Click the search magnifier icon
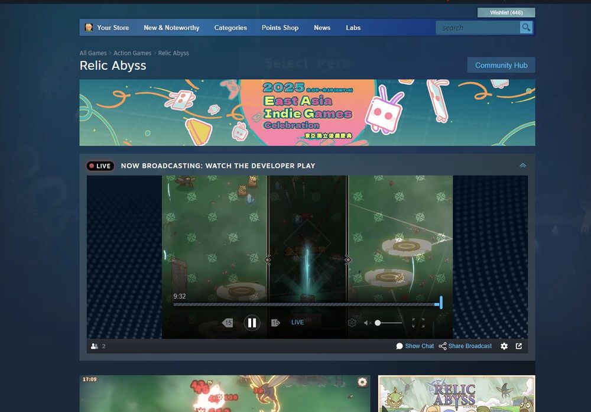The width and height of the screenshot is (591, 412). (x=526, y=27)
